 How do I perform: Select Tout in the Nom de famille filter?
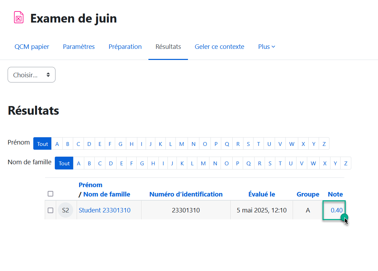tap(64, 163)
